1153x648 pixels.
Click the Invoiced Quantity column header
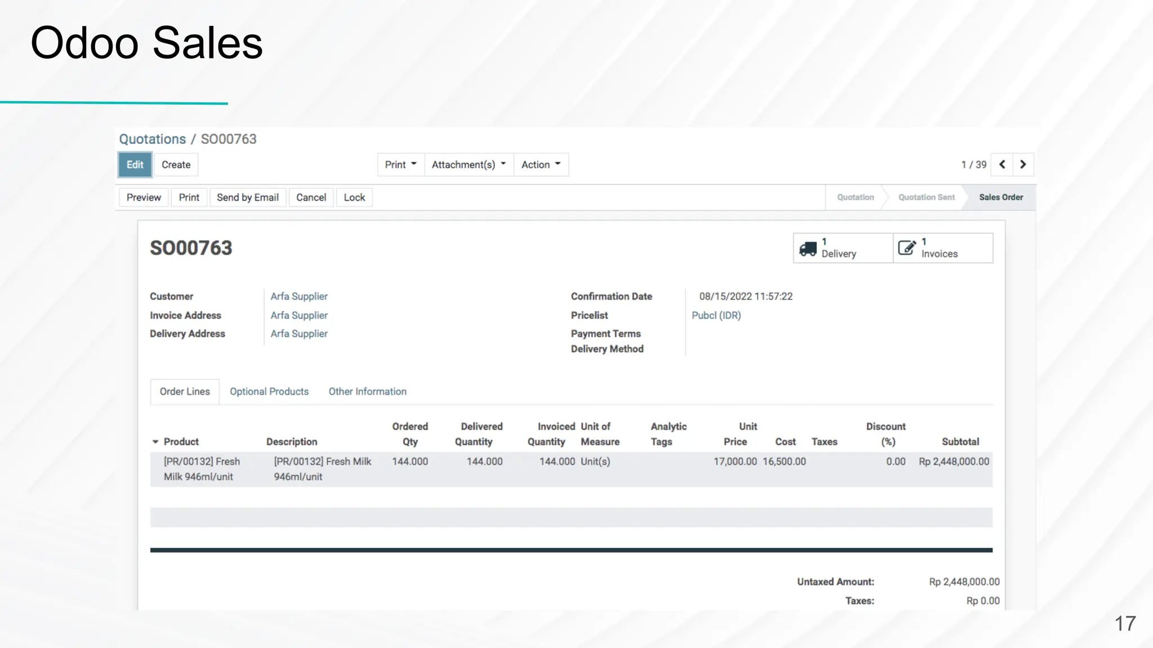pyautogui.click(x=551, y=434)
